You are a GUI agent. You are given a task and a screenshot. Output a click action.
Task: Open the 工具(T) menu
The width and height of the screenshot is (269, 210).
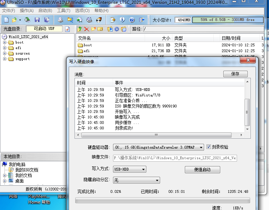point(64,11)
